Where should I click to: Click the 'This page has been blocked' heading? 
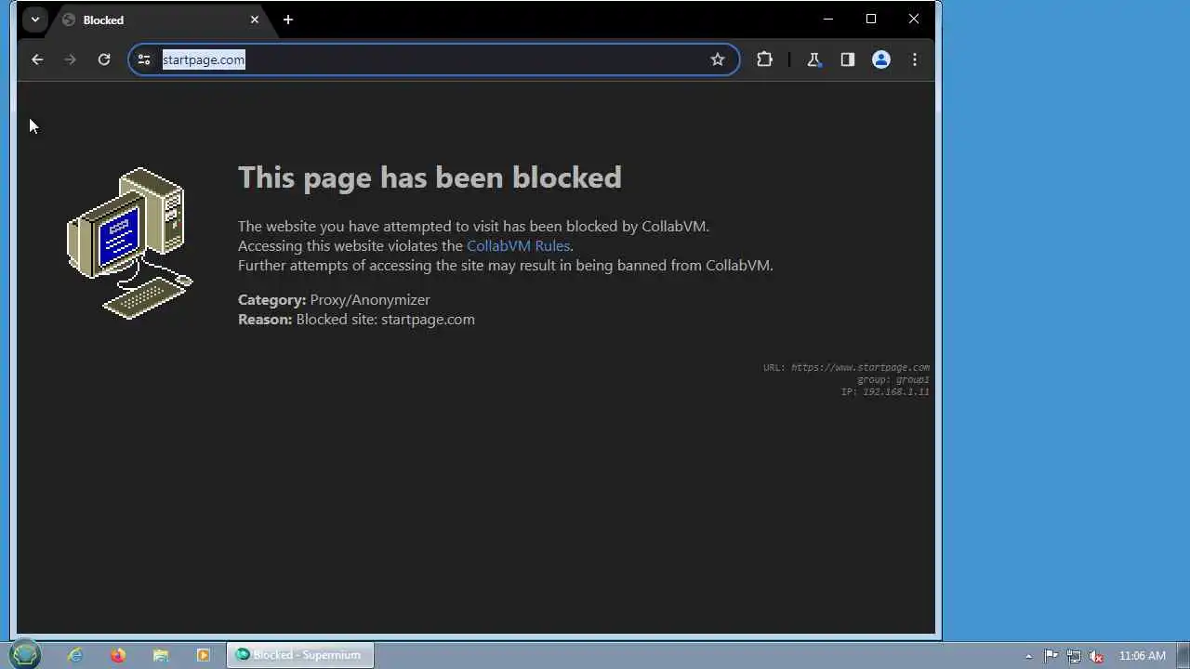pos(430,177)
